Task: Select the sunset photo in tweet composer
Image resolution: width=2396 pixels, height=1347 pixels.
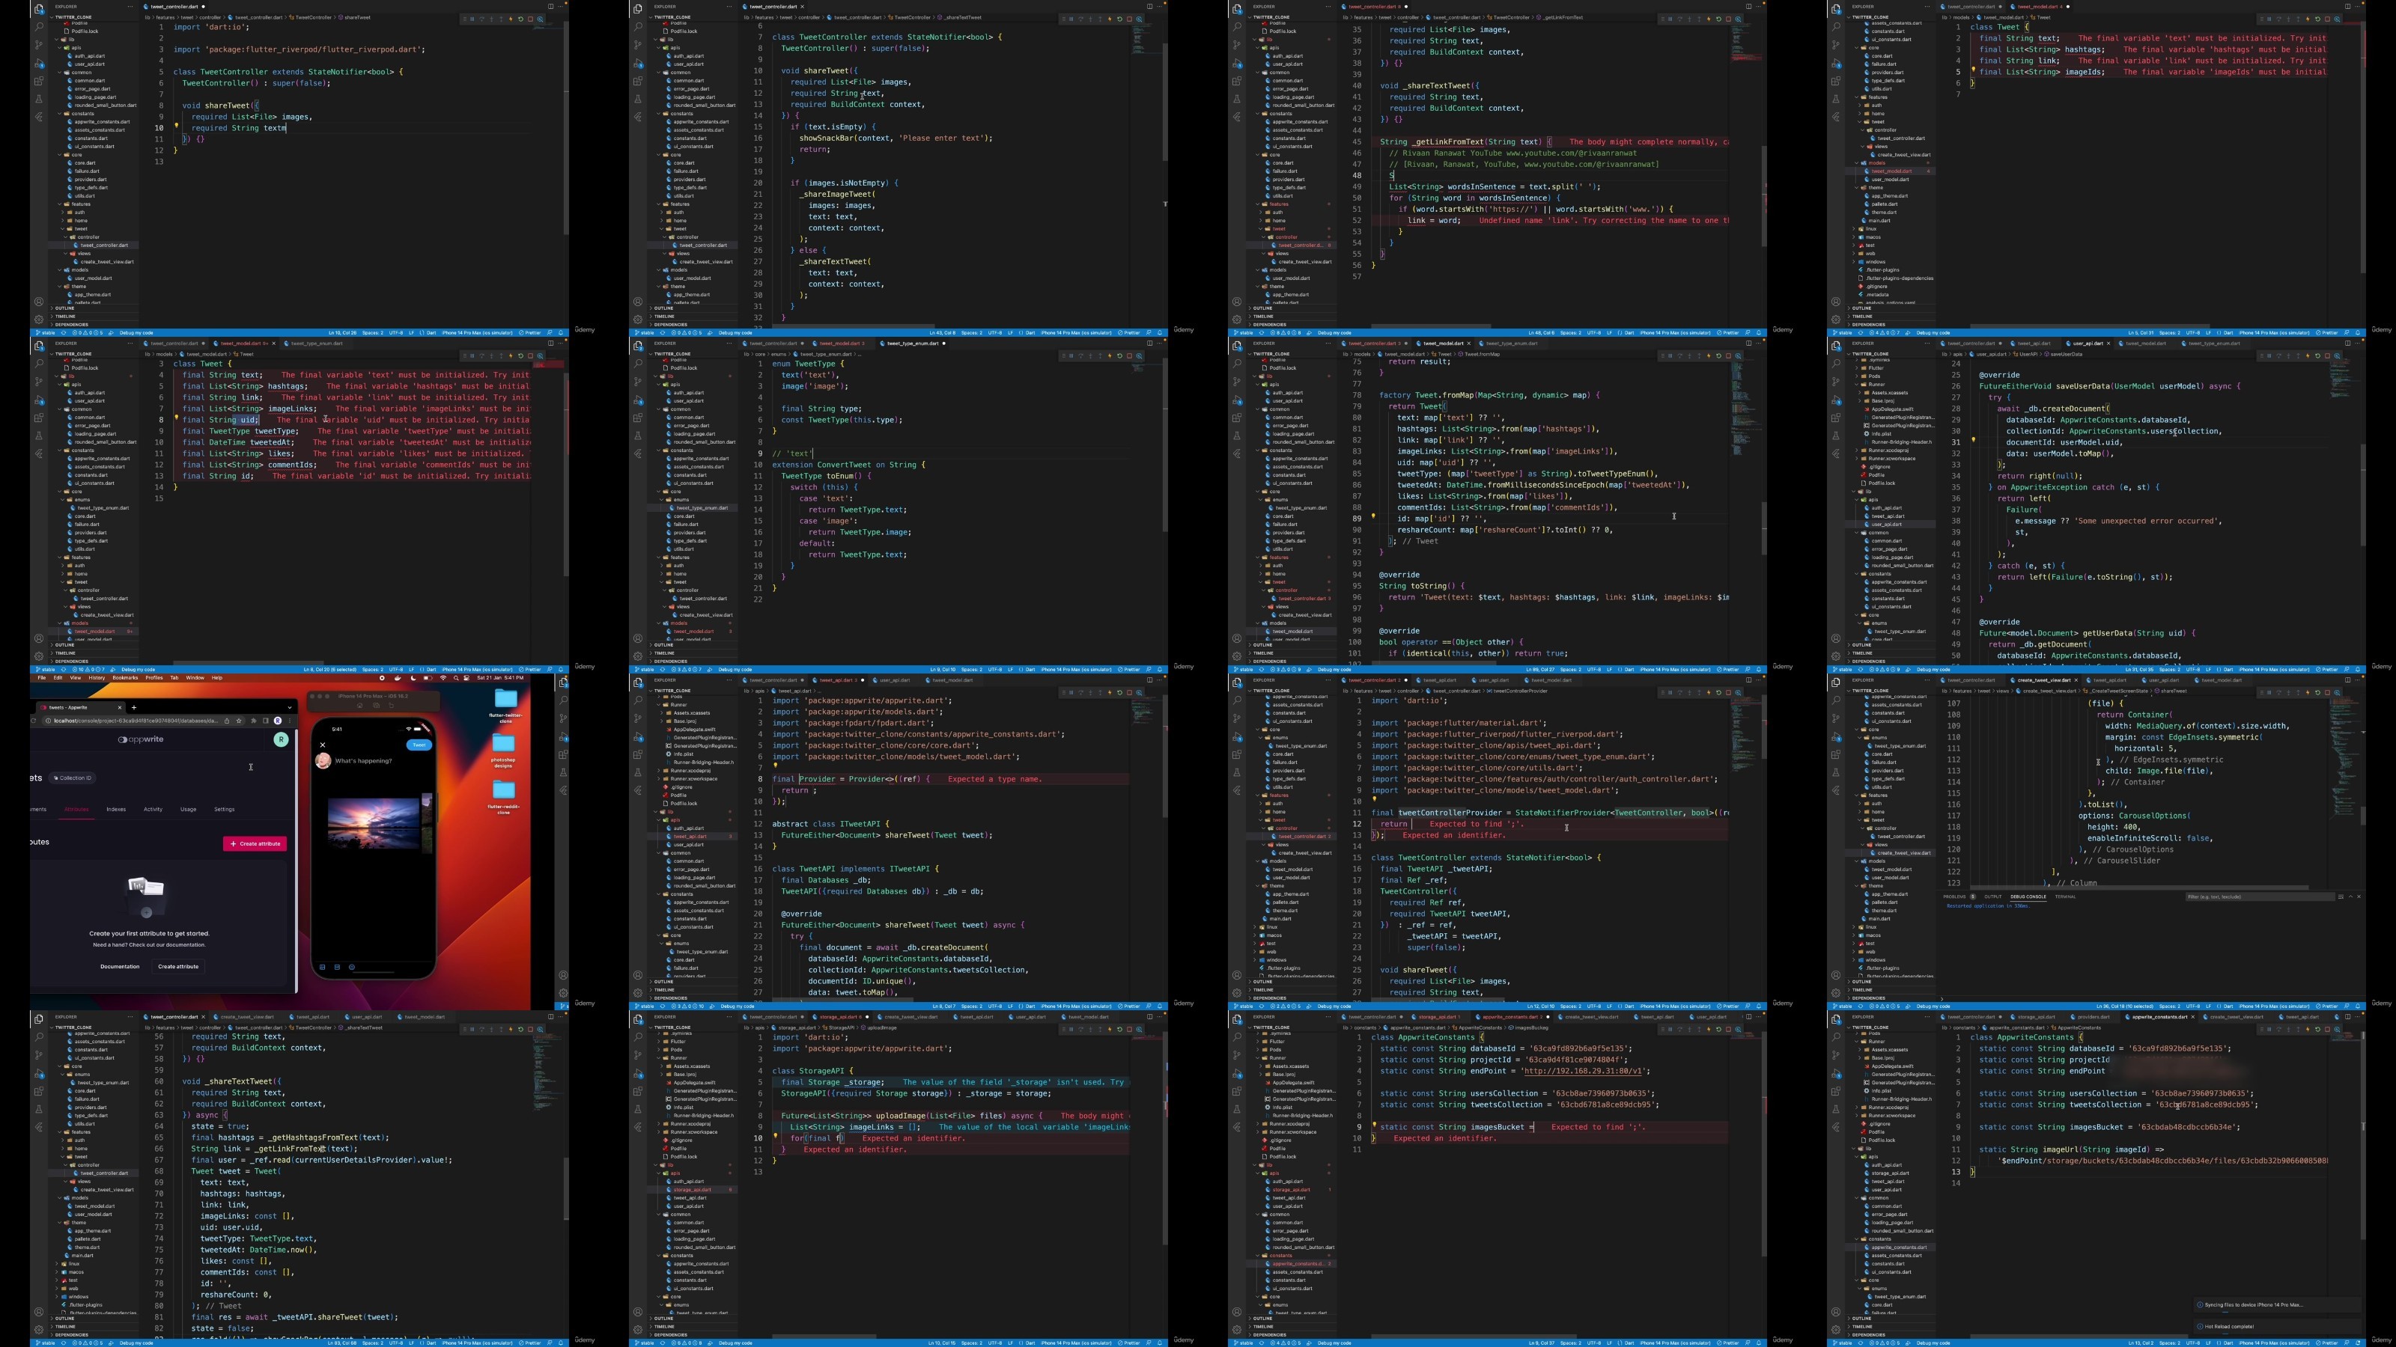Action: coord(373,824)
